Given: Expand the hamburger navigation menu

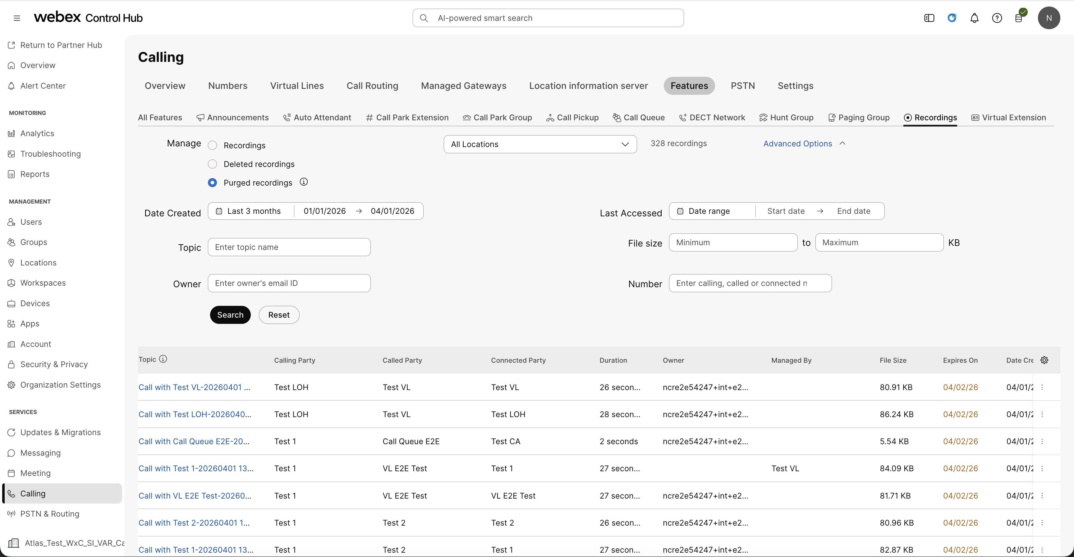Looking at the screenshot, I should [x=17, y=17].
